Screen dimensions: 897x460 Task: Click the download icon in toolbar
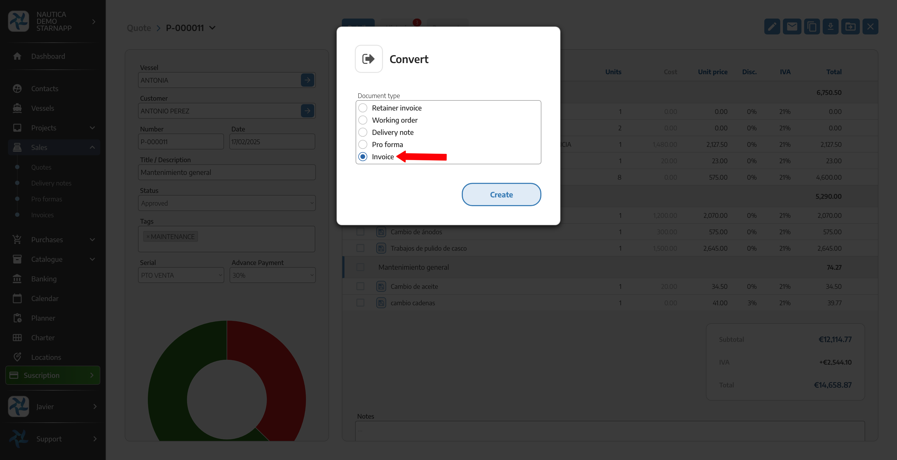(x=830, y=26)
